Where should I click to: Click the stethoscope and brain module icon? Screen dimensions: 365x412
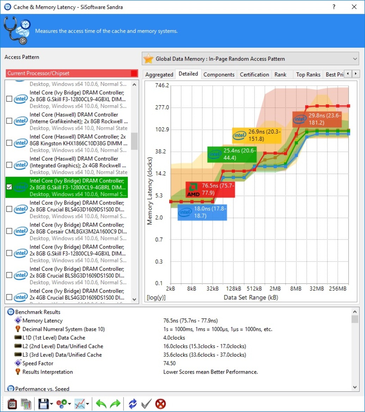tap(17, 30)
